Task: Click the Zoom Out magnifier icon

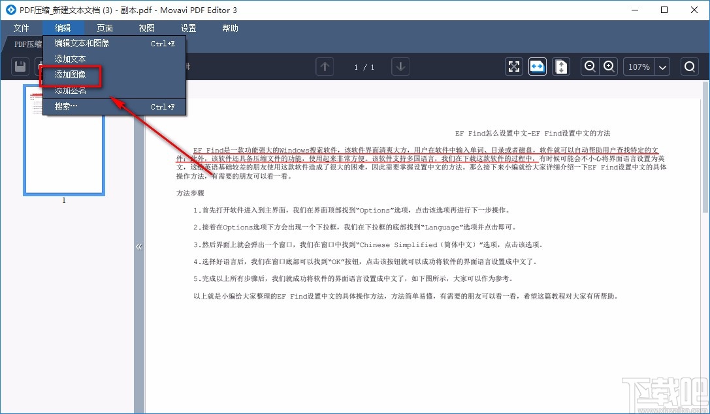Action: click(590, 67)
